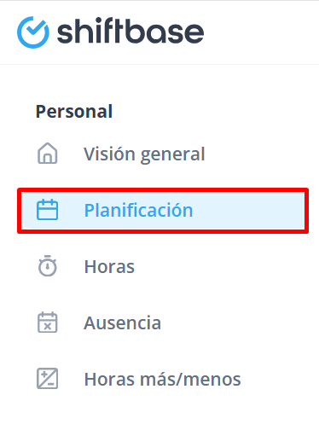Select the Planificación menu label
The image size is (319, 430).
(x=138, y=210)
